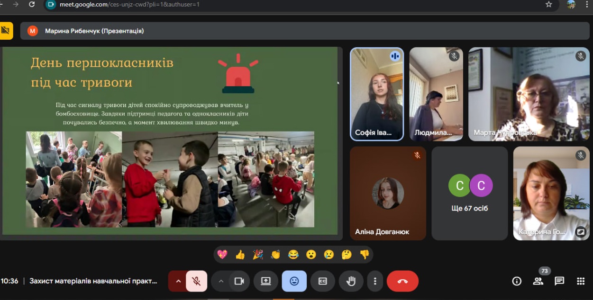Click the orange M avatar of the presenter
The width and height of the screenshot is (593, 300).
click(33, 31)
